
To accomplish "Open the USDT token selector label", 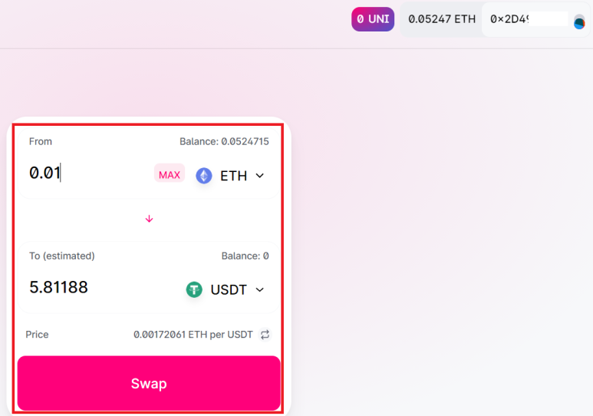I will coord(229,289).
